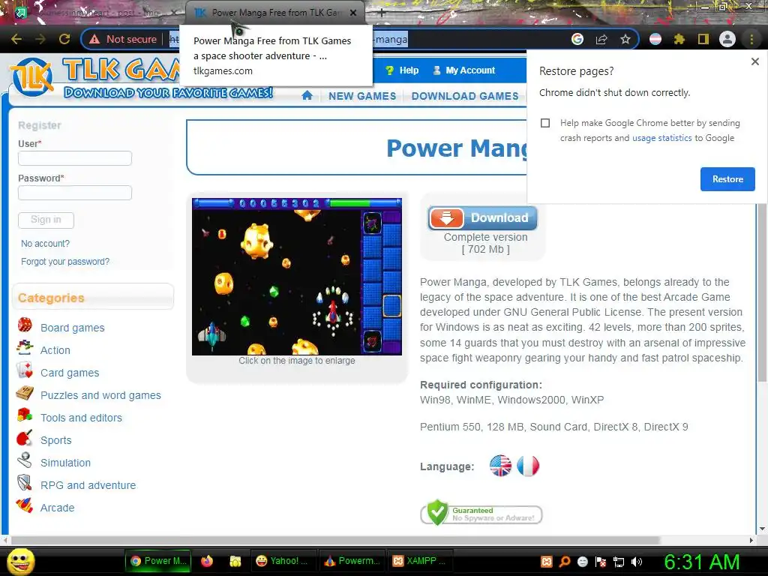Go back with browser back arrow

[x=16, y=39]
